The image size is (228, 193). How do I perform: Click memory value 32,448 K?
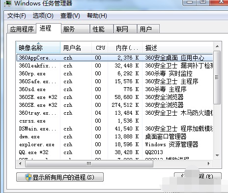[127, 65]
